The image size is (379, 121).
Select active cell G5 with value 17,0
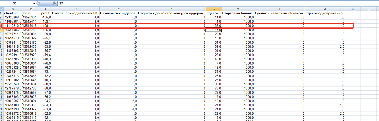click(x=214, y=30)
